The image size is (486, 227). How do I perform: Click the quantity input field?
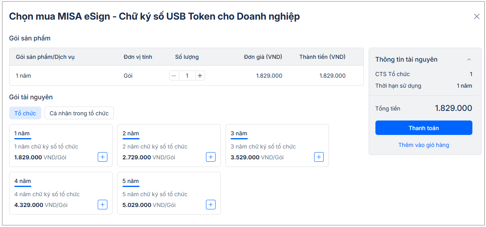point(187,76)
